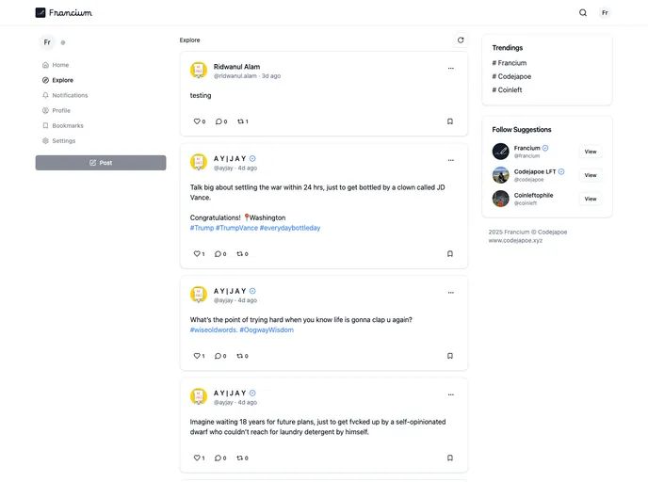The width and height of the screenshot is (648, 482).
Task: Bookmark the laundry detergent post
Action: click(450, 458)
